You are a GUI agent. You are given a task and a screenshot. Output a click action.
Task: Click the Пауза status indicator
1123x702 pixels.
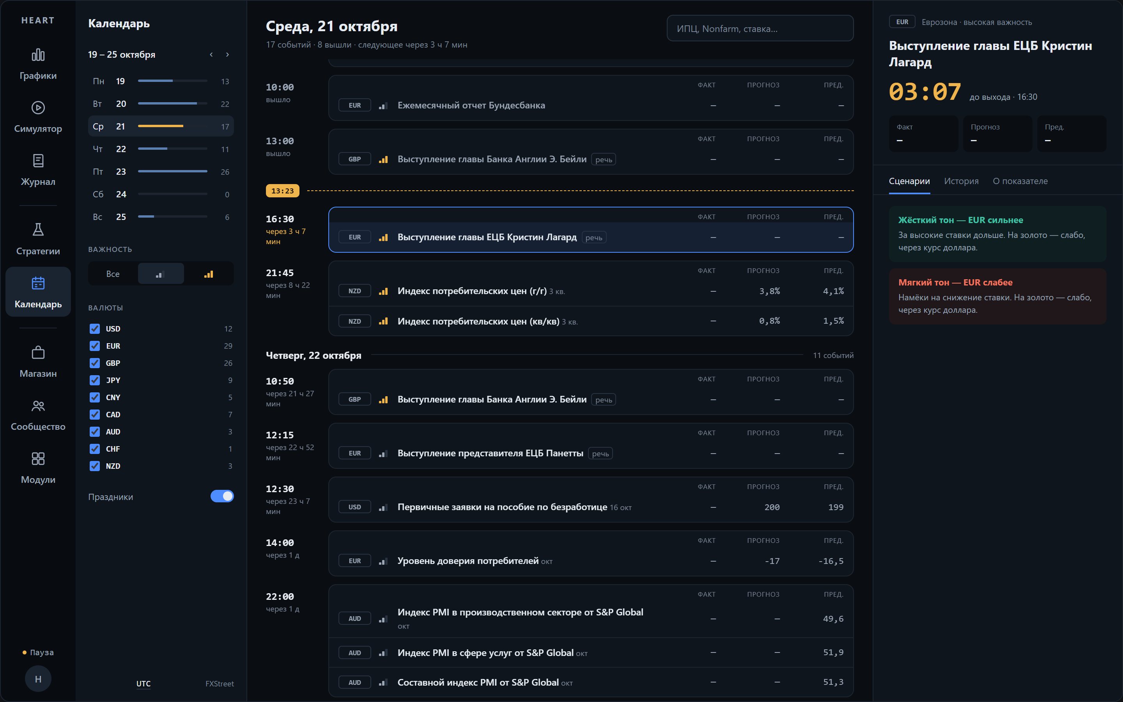(x=38, y=652)
